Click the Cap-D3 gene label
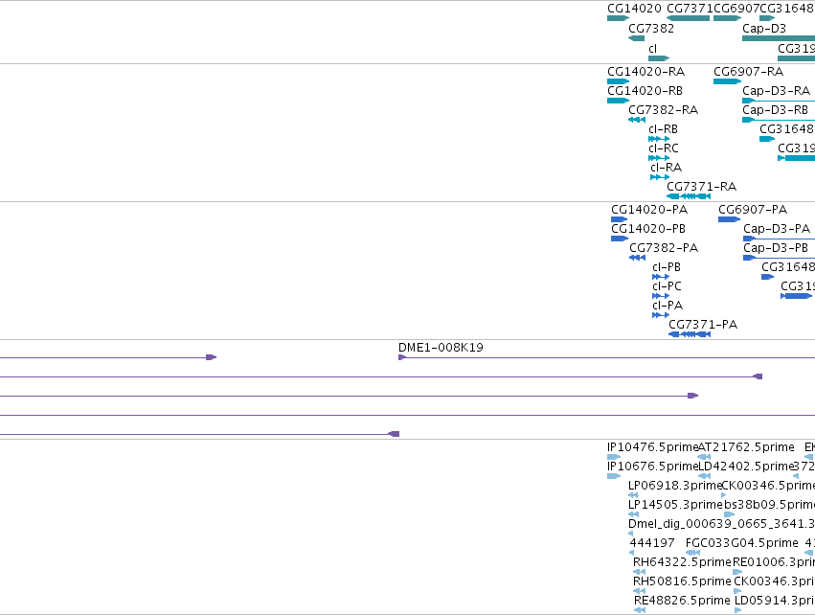The image size is (815, 615). point(764,29)
